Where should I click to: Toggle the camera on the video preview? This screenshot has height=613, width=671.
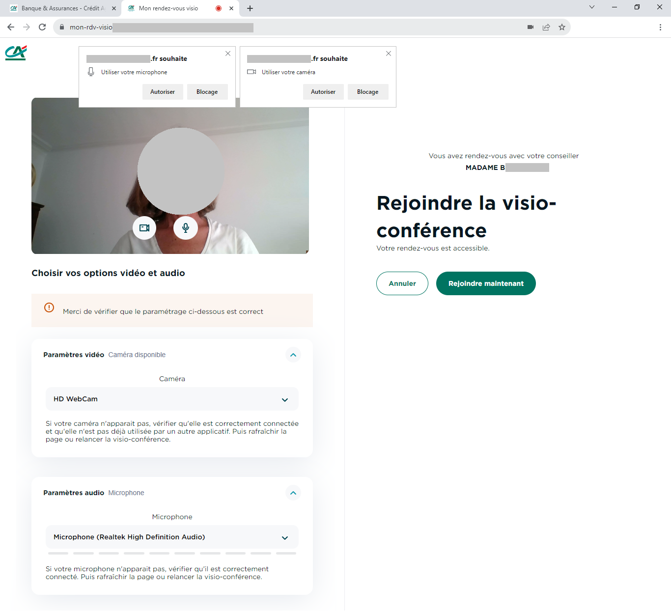144,228
